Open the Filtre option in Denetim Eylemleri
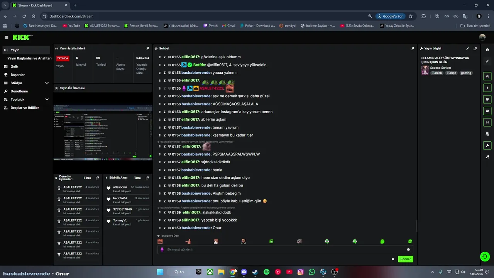Viewport: 494px width, 278px height. tap(87, 178)
